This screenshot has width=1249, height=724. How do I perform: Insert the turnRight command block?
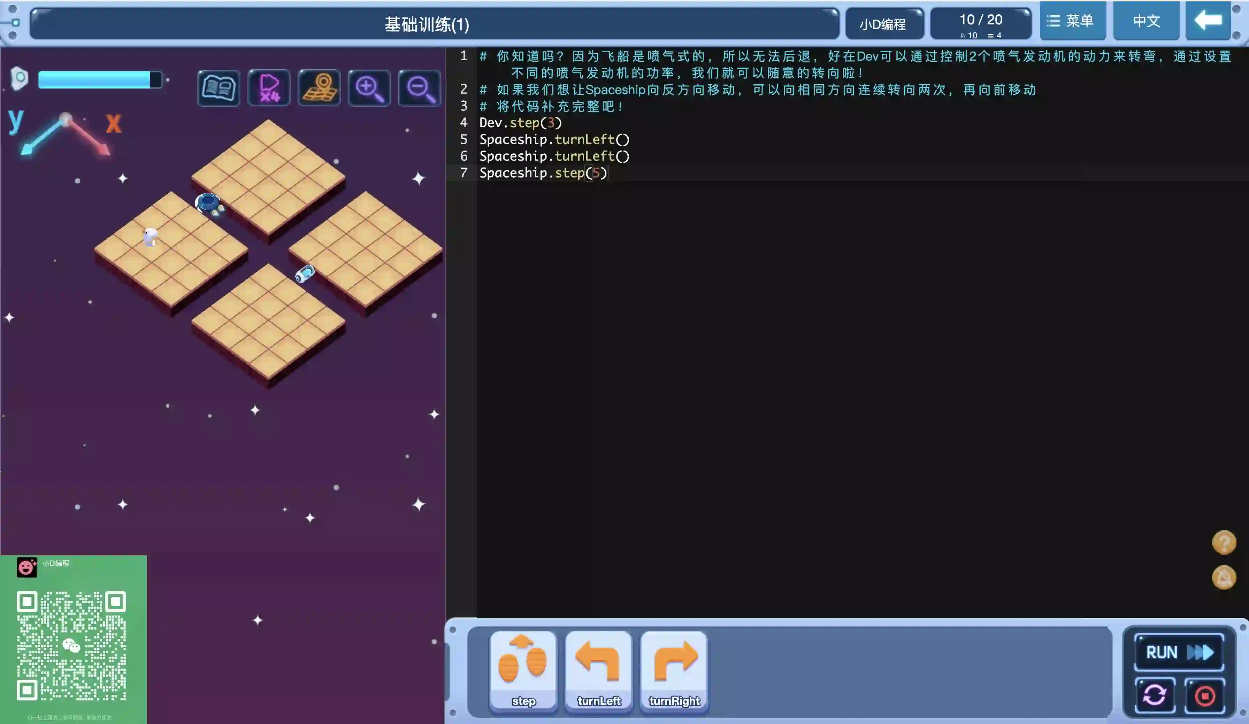point(674,671)
